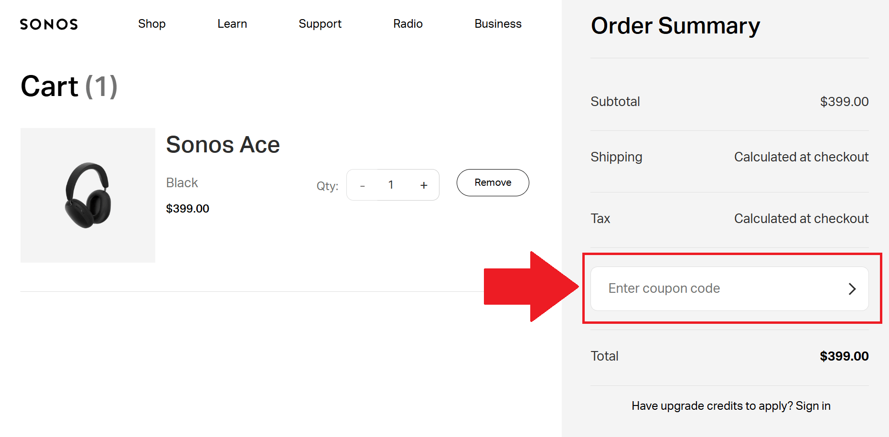Click the quantity value field
The height and width of the screenshot is (437, 889).
(x=391, y=185)
